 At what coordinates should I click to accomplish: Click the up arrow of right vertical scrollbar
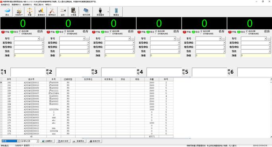271,79
